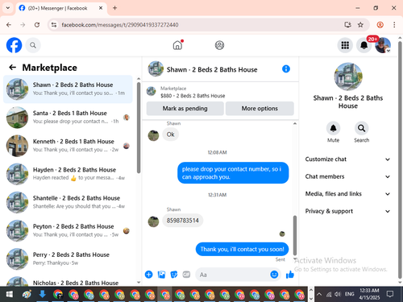Viewport: 403px width, 302px height.
Task: Open Santa - 2 Beds 1 Bath House chat
Action: click(68, 118)
